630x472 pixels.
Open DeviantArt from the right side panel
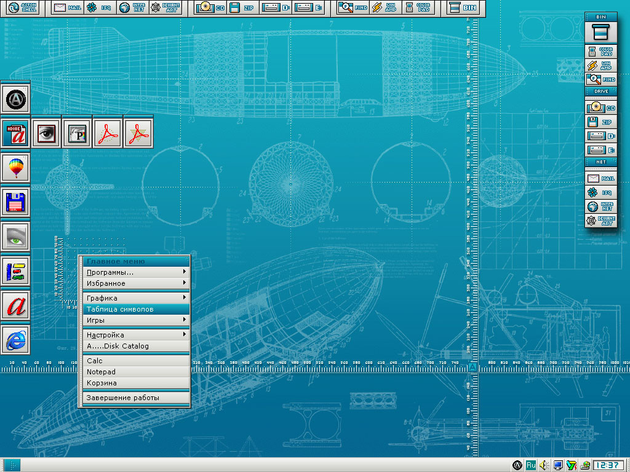600,221
